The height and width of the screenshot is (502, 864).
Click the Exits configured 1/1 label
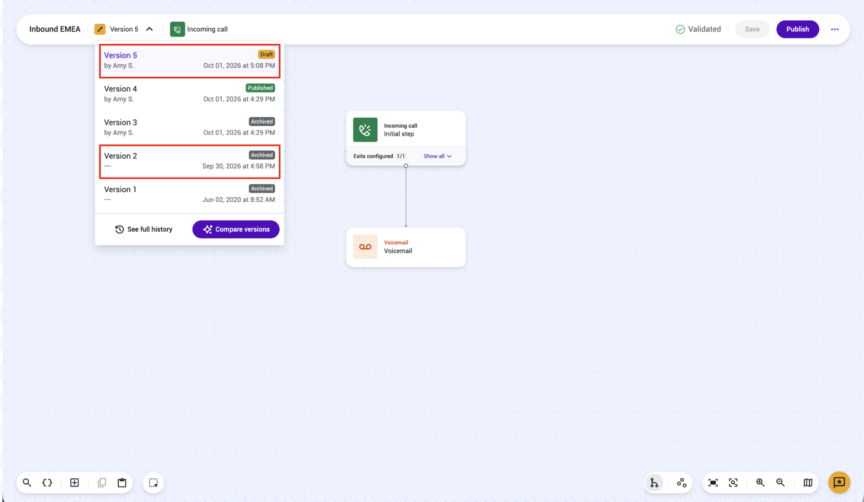point(379,156)
